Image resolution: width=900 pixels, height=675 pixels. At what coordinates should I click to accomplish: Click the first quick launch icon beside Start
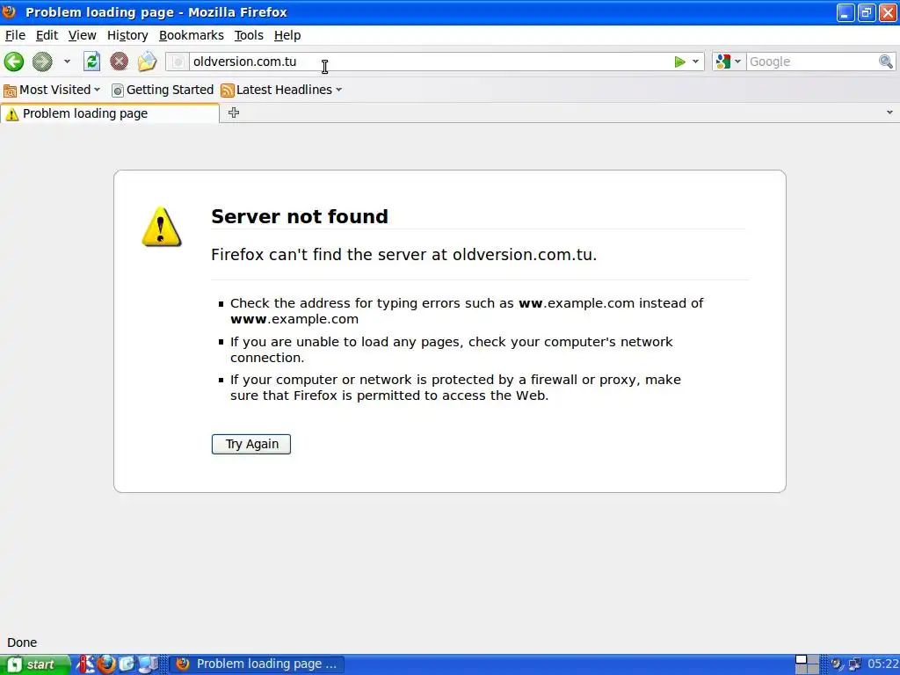point(85,664)
